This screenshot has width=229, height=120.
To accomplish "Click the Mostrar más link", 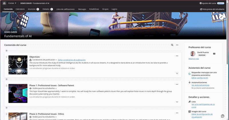I will click(194, 59).
